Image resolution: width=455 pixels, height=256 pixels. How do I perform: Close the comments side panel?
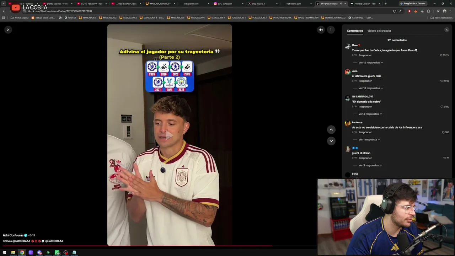(447, 30)
